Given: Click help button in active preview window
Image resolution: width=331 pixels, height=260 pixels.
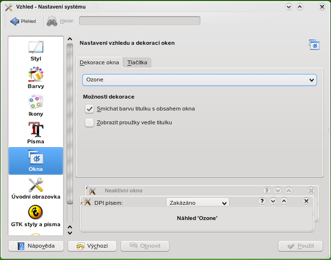Looking at the screenshot, I should click(x=262, y=201).
